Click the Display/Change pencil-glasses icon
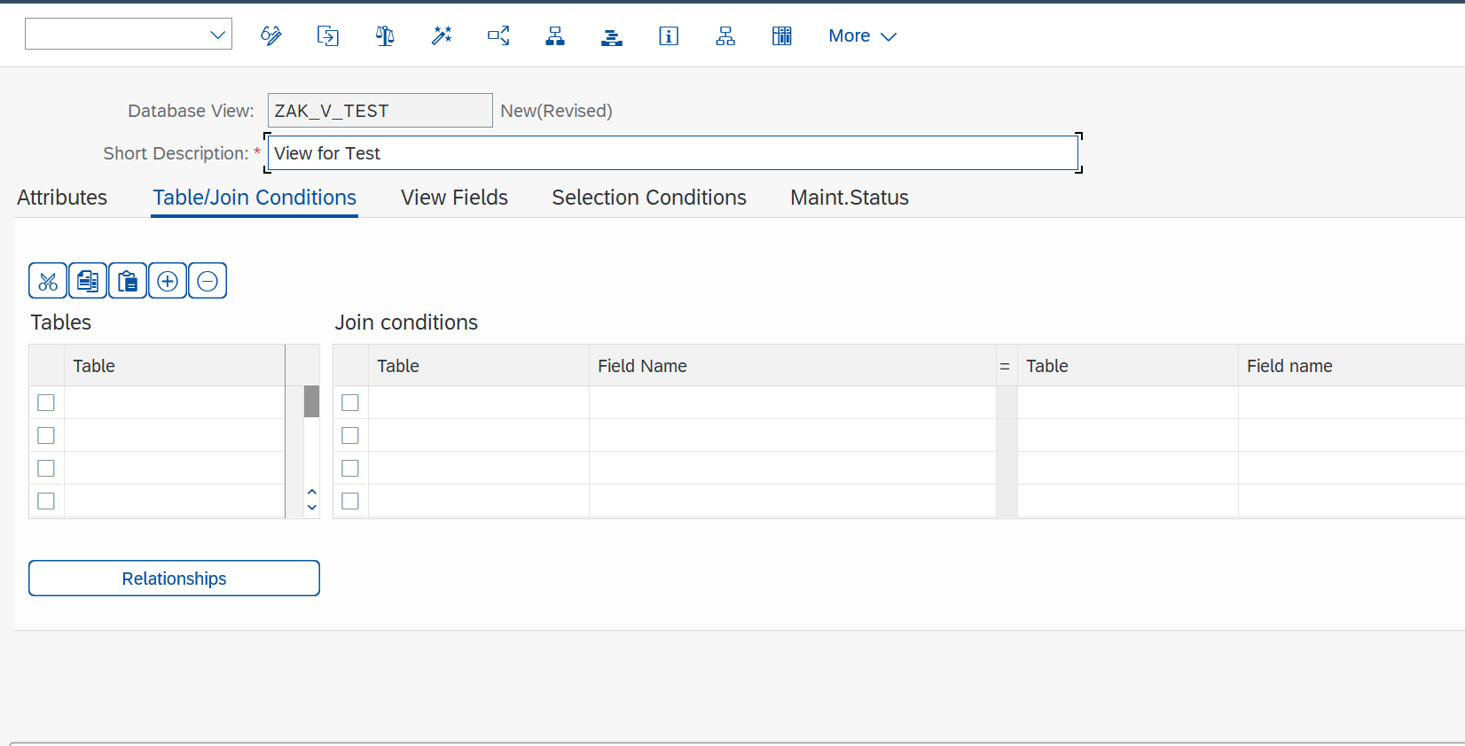The image size is (1465, 746). tap(271, 35)
